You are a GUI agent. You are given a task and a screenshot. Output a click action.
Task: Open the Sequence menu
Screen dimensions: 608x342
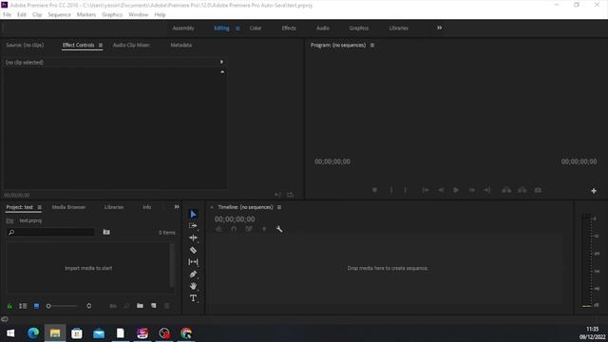pyautogui.click(x=59, y=15)
